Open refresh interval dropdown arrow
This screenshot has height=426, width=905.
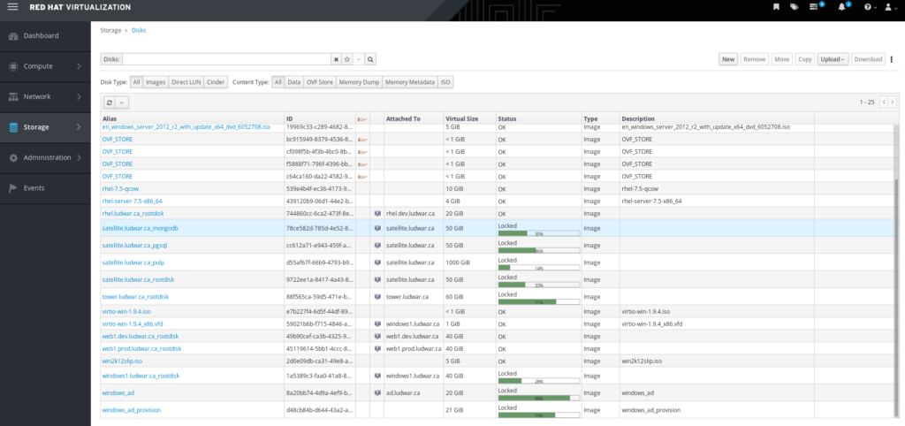[122, 103]
